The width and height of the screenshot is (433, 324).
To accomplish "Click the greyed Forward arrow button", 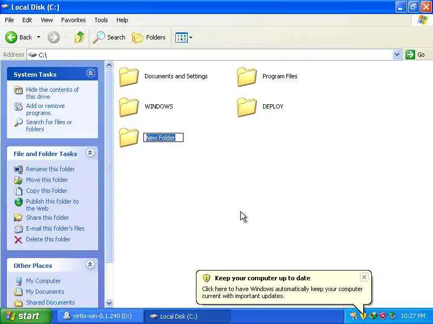I will click(53, 37).
